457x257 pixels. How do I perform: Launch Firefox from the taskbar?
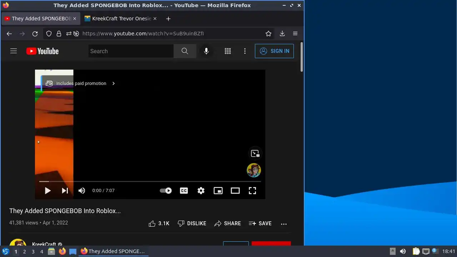click(62, 251)
